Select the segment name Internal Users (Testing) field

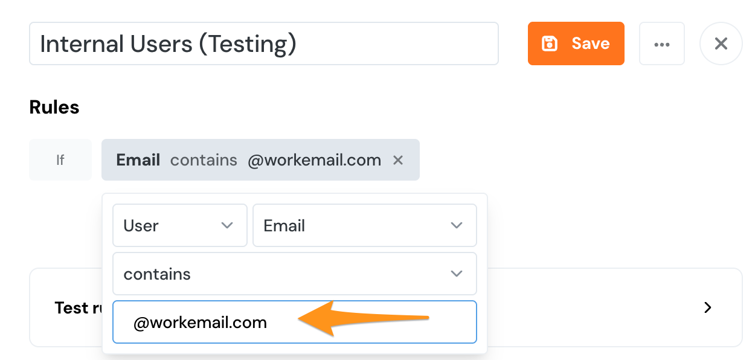tap(264, 43)
